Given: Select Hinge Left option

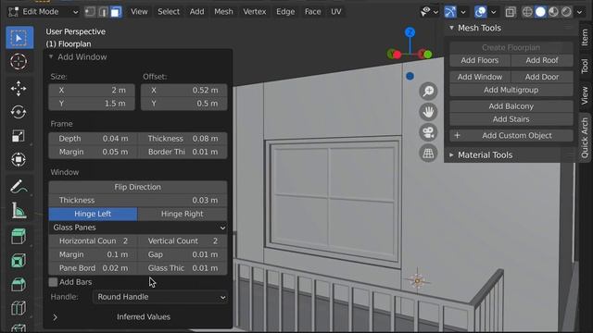Looking at the screenshot, I should [x=93, y=214].
